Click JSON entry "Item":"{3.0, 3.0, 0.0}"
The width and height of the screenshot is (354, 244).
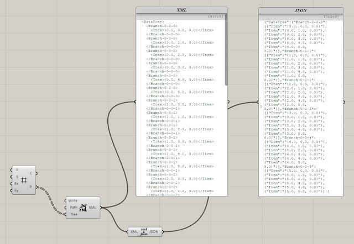[294, 125]
